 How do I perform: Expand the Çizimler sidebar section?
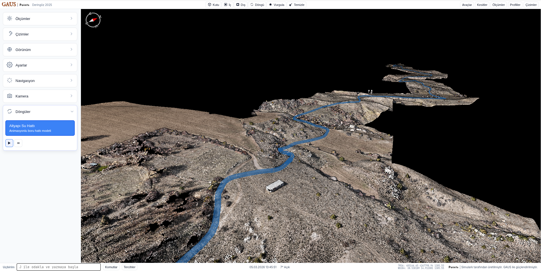[x=40, y=34]
